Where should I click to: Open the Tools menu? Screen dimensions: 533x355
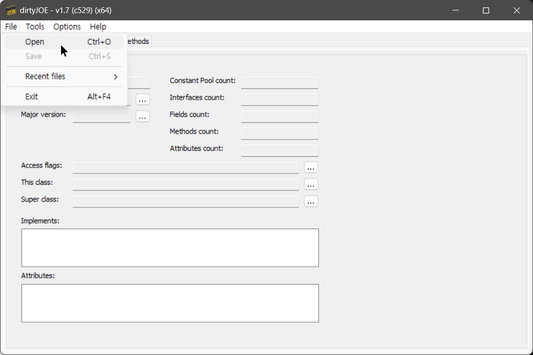(35, 27)
